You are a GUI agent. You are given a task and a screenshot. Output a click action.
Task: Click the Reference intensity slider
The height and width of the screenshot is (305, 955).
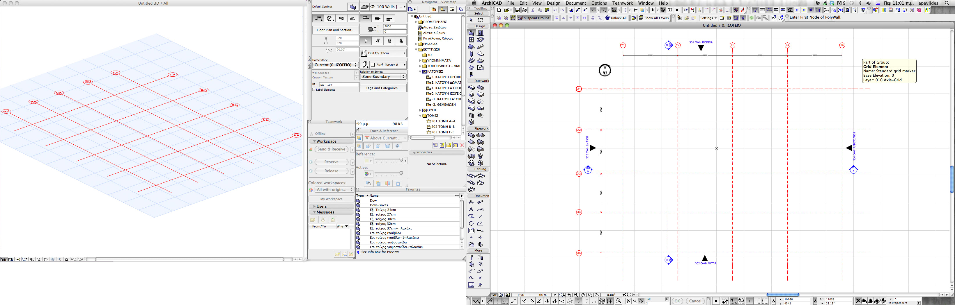coord(389,160)
